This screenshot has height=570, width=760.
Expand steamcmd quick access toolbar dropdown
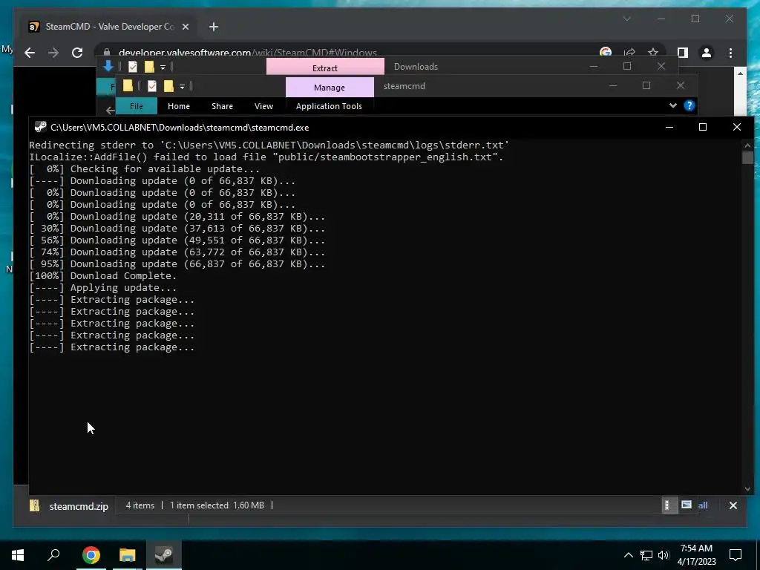pos(183,87)
